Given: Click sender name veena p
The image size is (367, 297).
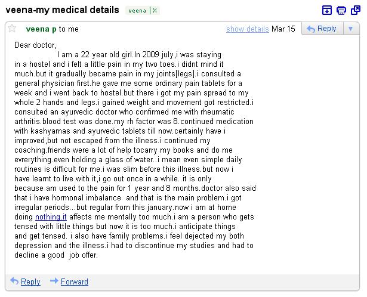Looking at the screenshot, I should tap(41, 29).
